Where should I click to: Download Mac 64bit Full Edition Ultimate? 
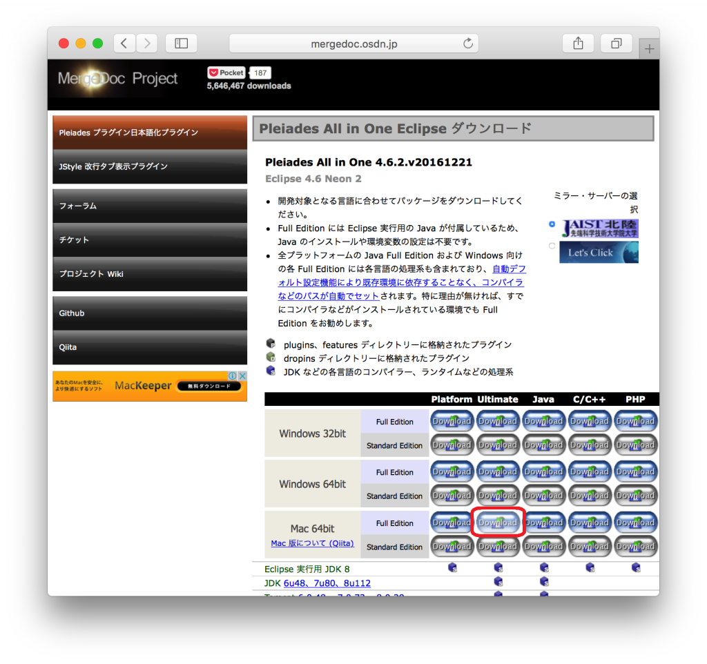click(x=498, y=523)
